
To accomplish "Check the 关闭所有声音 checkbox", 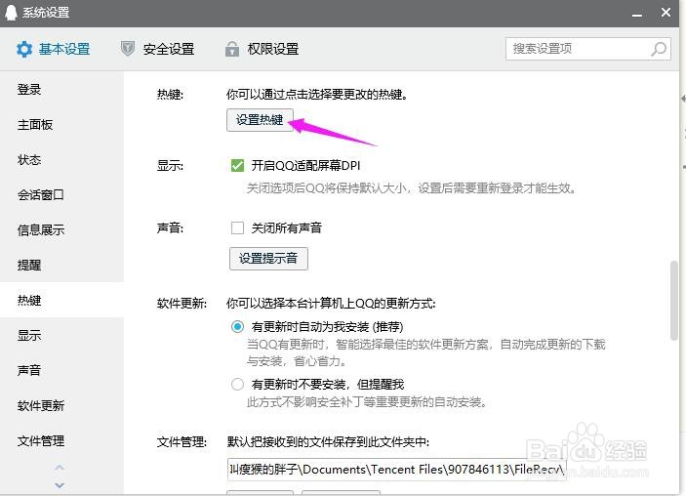I will pyautogui.click(x=237, y=227).
